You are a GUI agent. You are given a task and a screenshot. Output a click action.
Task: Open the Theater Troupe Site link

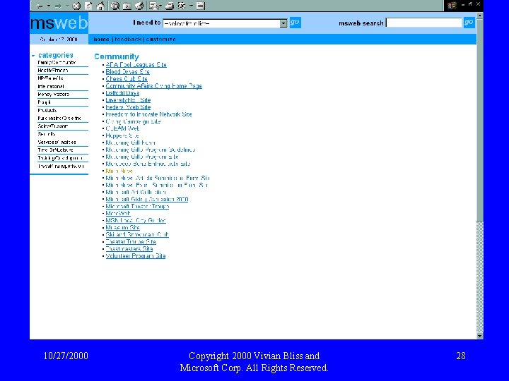coord(131,242)
